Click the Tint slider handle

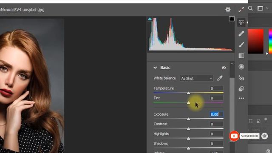(188, 103)
